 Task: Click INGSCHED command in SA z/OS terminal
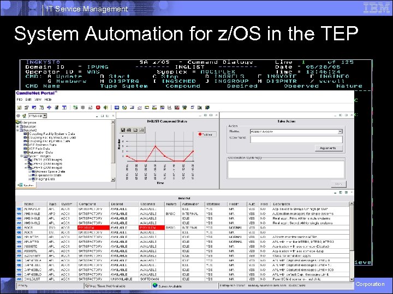tap(178, 81)
